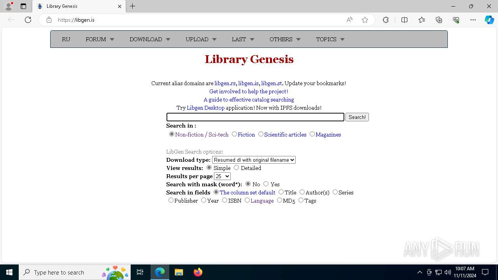Select the Magazines radio button

312,134
